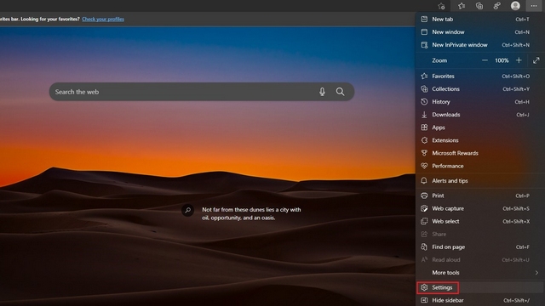Increase zoom with the plus button
Viewport: 545px width, 306px height.
(x=519, y=60)
